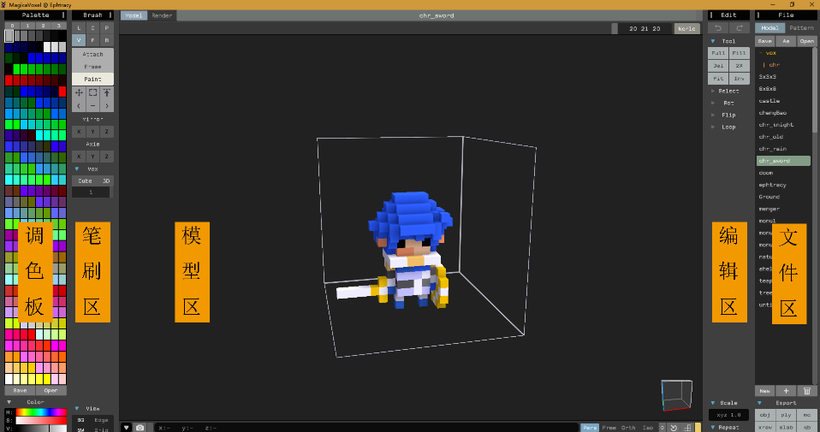Select the B (box) brush mode

coord(107,40)
